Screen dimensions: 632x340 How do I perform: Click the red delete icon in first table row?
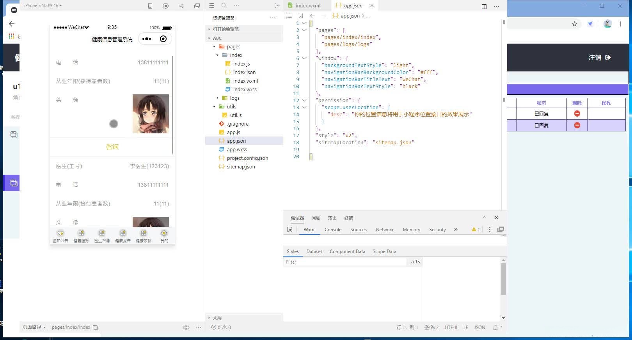(x=577, y=113)
